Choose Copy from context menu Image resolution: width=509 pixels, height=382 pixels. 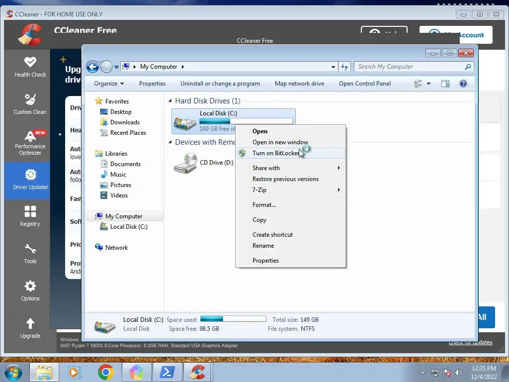pyautogui.click(x=290, y=220)
